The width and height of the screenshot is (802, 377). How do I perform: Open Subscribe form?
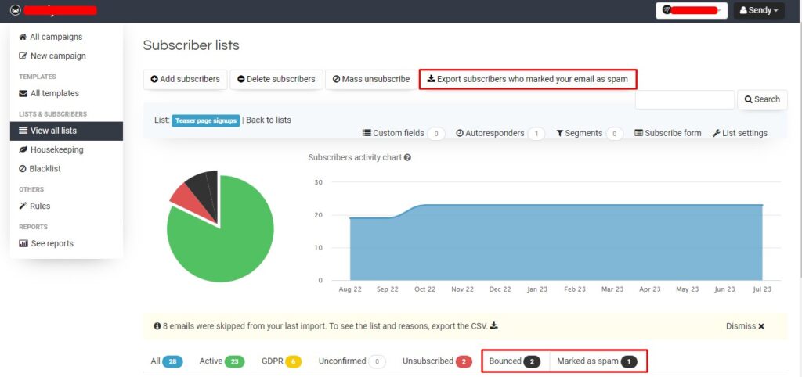(668, 133)
